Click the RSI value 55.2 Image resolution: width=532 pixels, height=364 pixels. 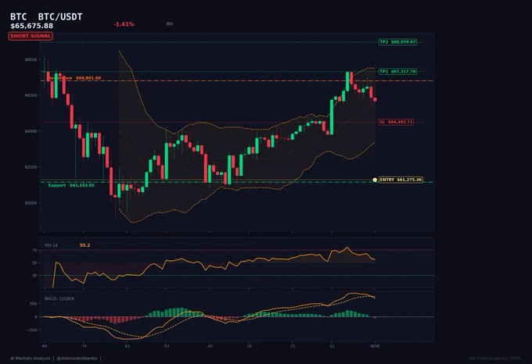(x=84, y=245)
